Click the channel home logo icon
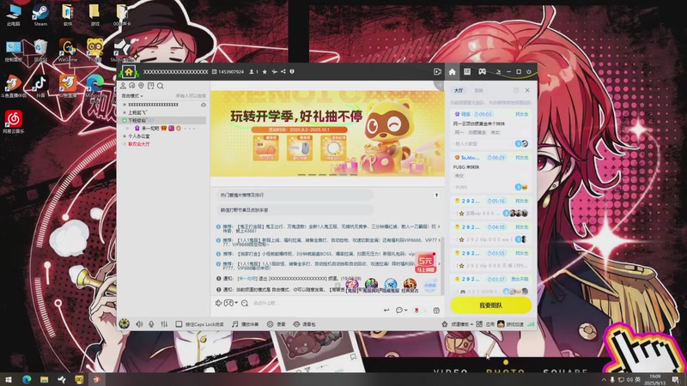Viewport: 687px width, 386px height. [128, 71]
